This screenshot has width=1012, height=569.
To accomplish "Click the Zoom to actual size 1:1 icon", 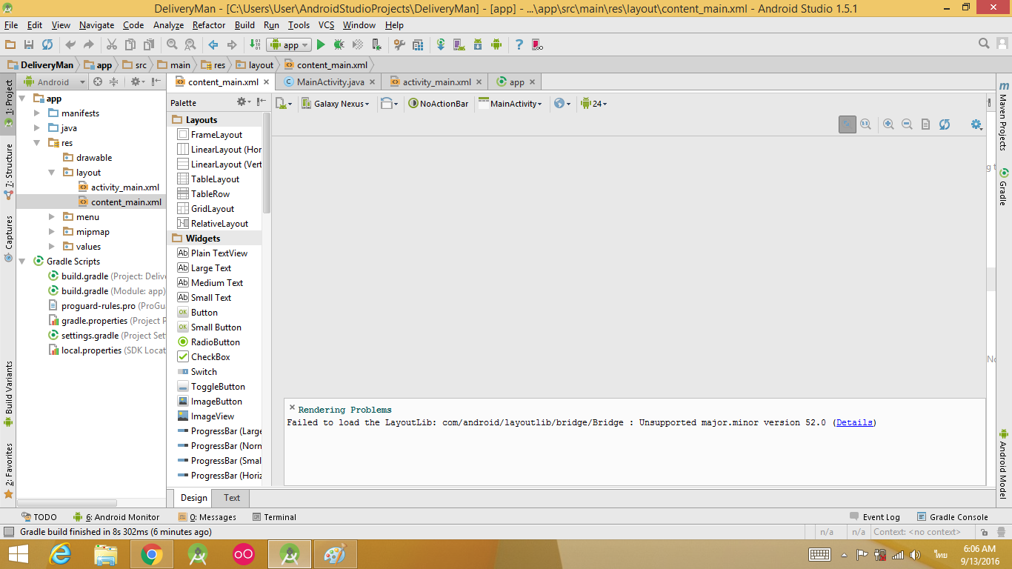I will tap(865, 124).
